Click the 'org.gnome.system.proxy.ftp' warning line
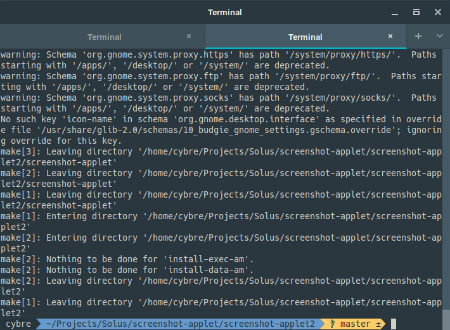This screenshot has width=450, height=330. pyautogui.click(x=221, y=82)
